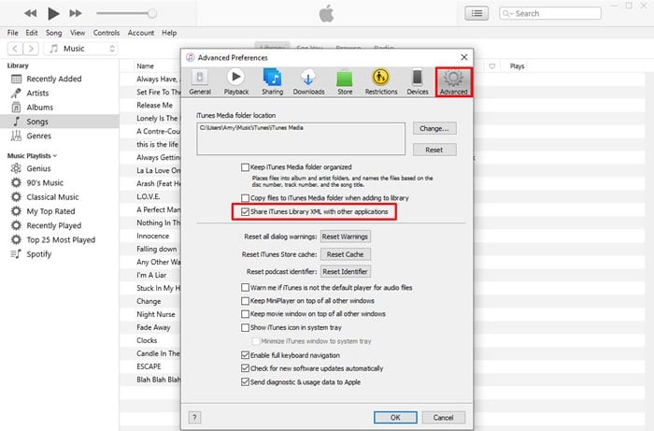Open the Song menu

point(53,33)
